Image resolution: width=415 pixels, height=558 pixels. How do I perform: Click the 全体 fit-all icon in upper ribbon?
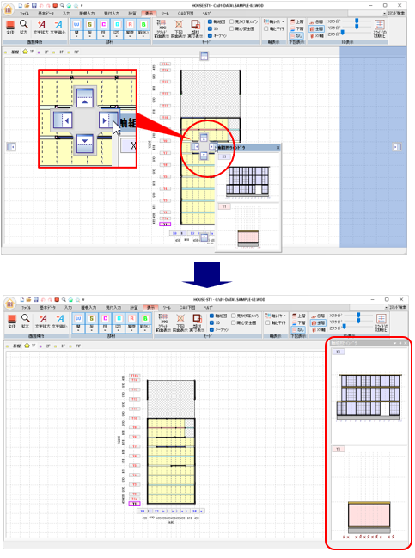point(10,28)
